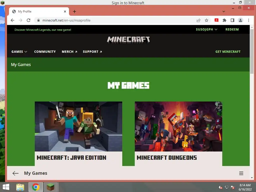Click the browser forward arrow
Viewport: 256px width, 192px height.
[20, 20]
